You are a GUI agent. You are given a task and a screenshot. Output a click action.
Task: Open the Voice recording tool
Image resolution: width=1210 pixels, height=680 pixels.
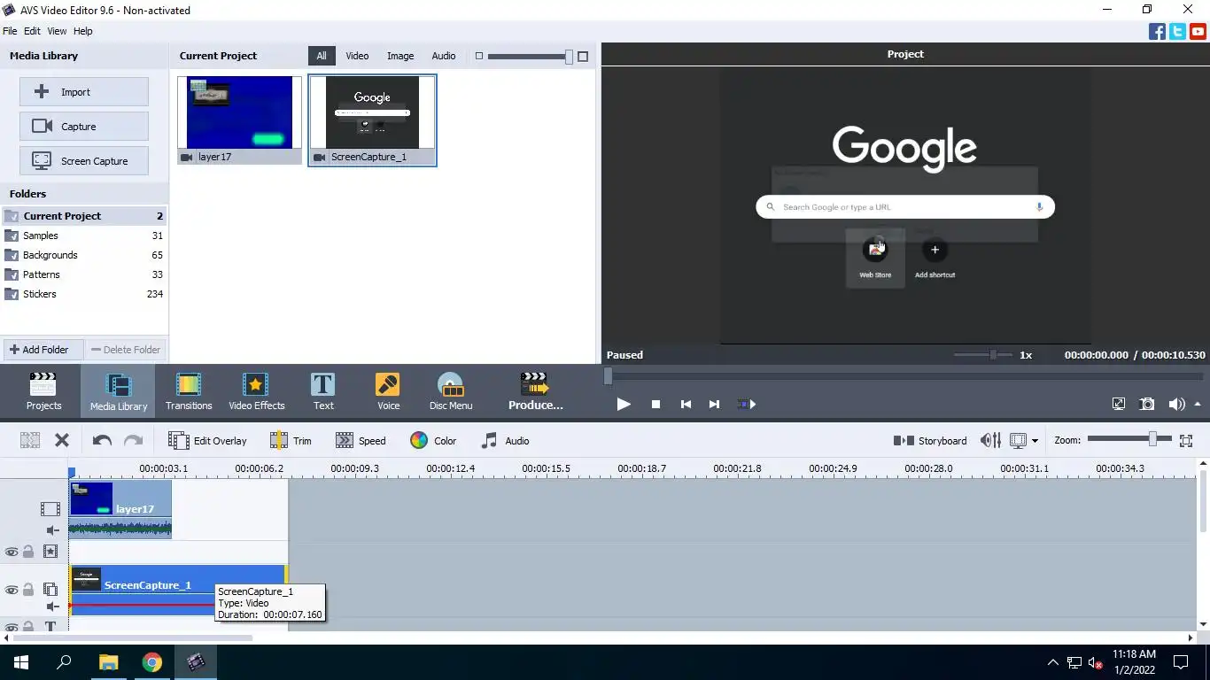click(x=388, y=391)
